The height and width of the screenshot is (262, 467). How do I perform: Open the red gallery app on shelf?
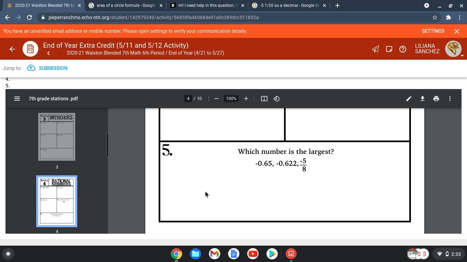pos(291,254)
